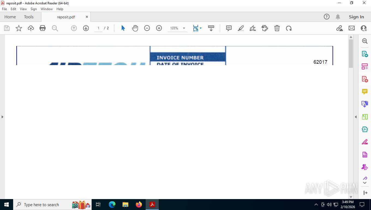Click the Delete trash icon
371x210 pixels.
pyautogui.click(x=277, y=28)
